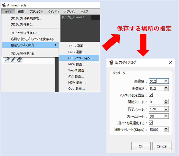This screenshot has width=179, height=156.
Task: Decrease 画像高さ with down arrow
Action: 166,89
